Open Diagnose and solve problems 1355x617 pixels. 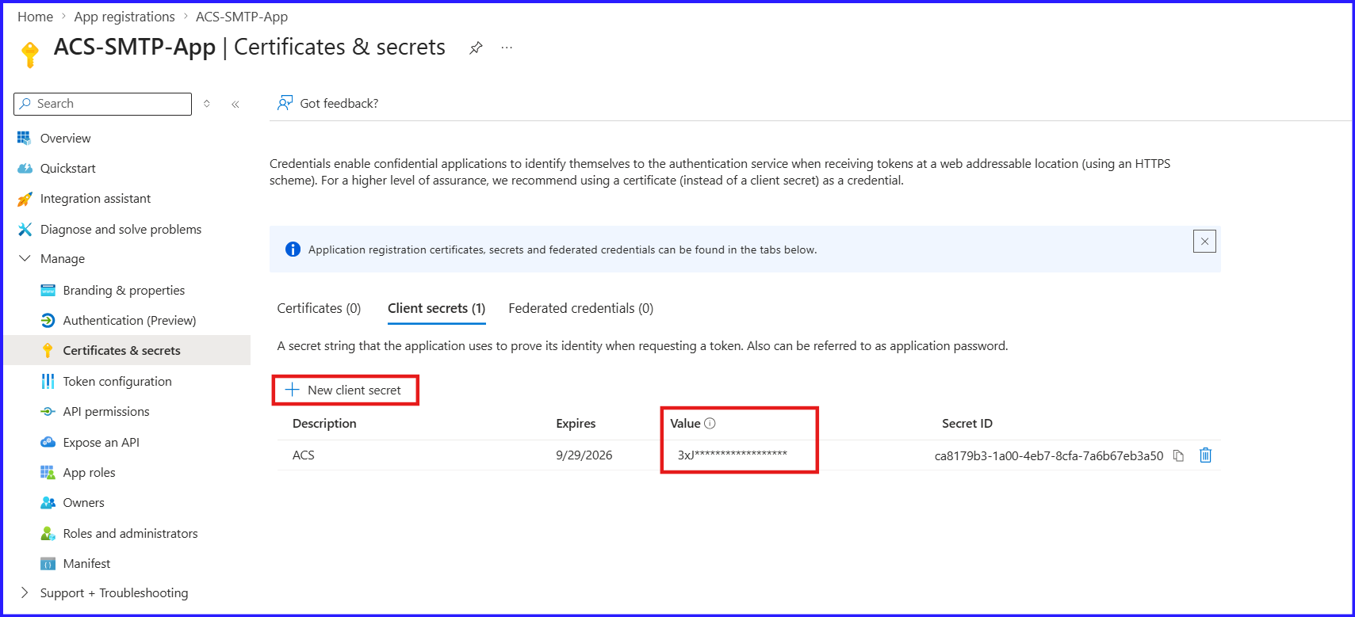[121, 230]
